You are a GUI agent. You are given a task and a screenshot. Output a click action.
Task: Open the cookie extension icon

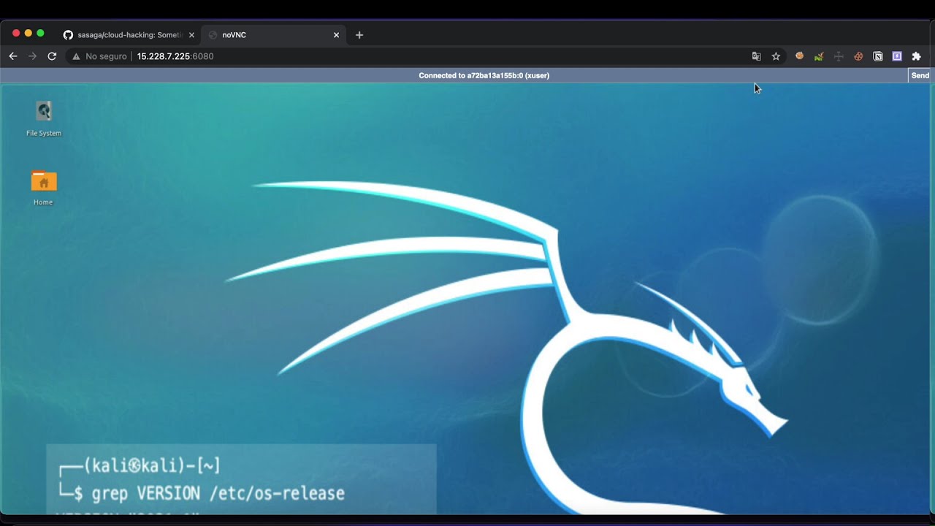click(858, 56)
